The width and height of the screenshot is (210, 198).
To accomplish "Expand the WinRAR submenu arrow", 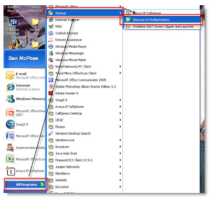I will [120, 180].
